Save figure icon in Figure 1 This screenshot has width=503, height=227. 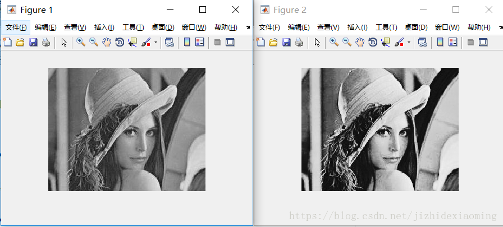[33, 42]
